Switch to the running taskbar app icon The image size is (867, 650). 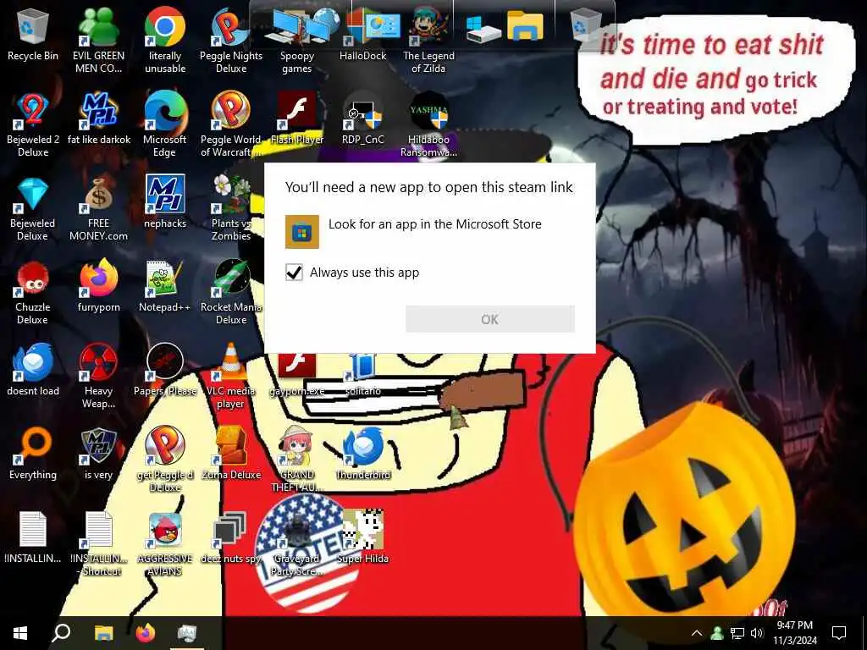[x=187, y=632]
